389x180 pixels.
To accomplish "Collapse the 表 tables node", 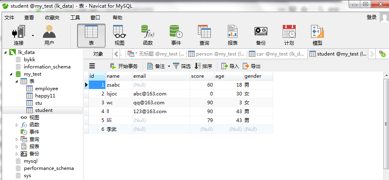I will click(17, 81).
